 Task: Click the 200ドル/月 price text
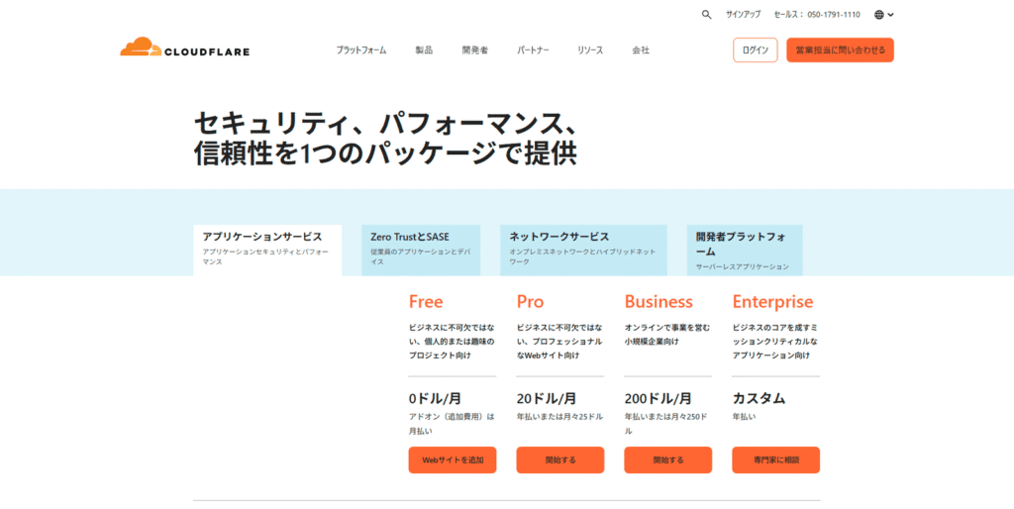(x=658, y=398)
